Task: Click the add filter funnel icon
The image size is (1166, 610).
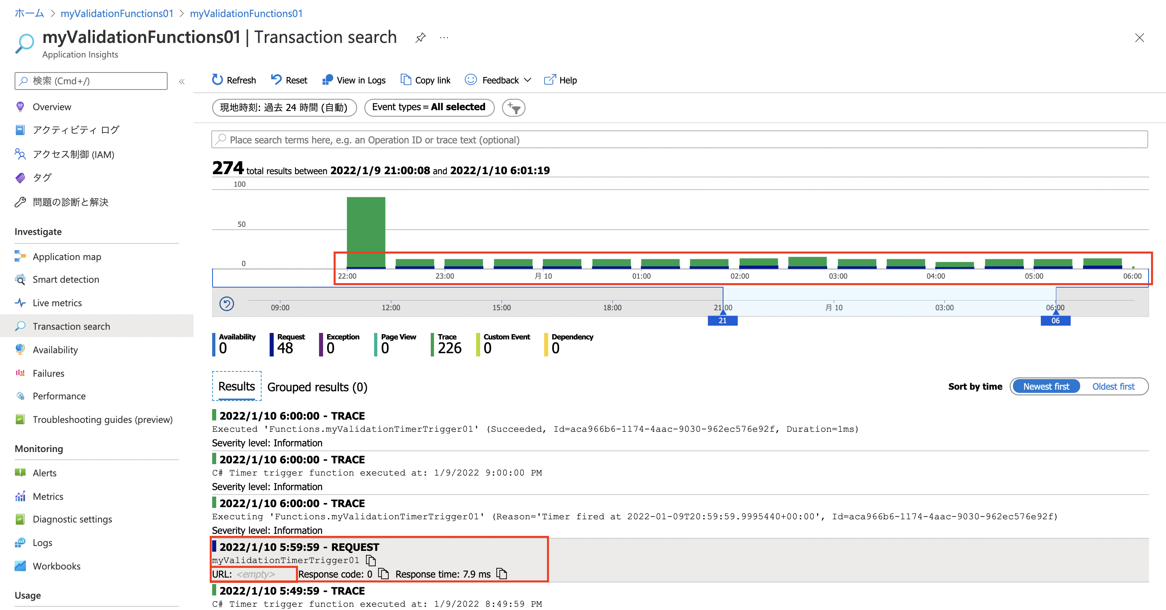Action: point(513,108)
